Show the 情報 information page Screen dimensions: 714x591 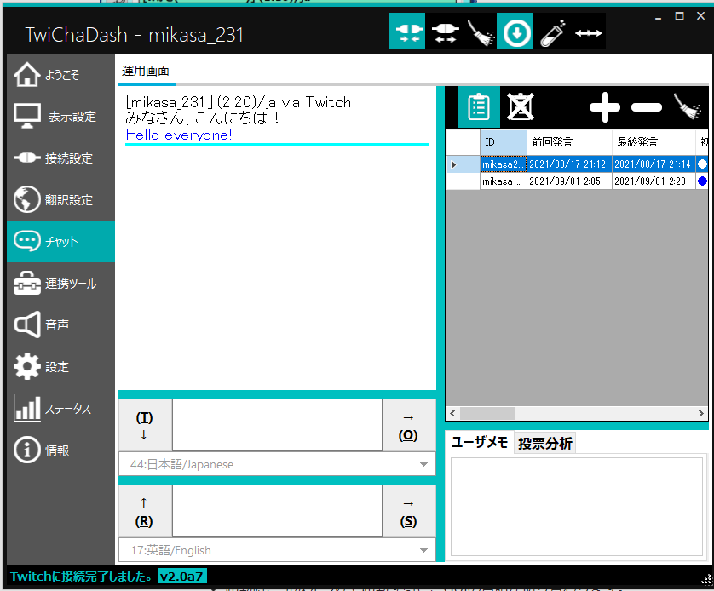pos(60,450)
